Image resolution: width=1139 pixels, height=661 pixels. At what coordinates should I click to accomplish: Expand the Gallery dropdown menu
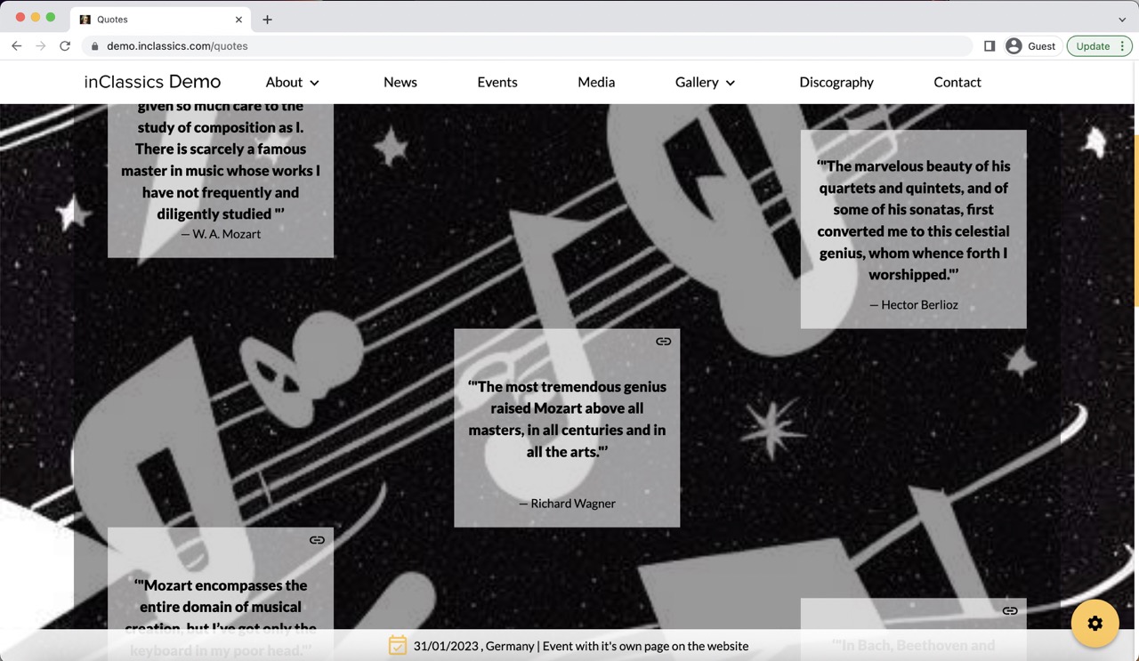706,82
